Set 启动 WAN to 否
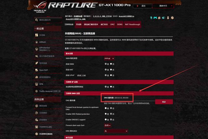Screen dimensions: 208x139 [111, 64]
